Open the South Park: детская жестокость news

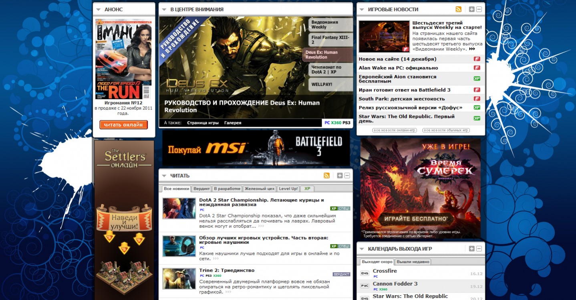(x=401, y=99)
